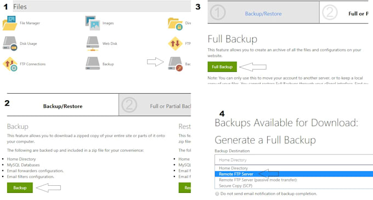Click the 'Full Backup' heading
The width and height of the screenshot is (373, 200).
pos(233,39)
